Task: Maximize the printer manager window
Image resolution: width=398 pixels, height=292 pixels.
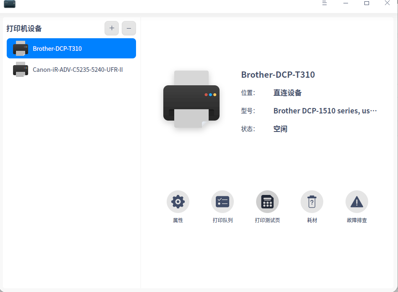Action: click(x=367, y=3)
